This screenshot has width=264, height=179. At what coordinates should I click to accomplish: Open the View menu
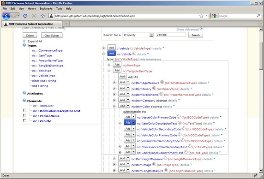click(x=21, y=9)
